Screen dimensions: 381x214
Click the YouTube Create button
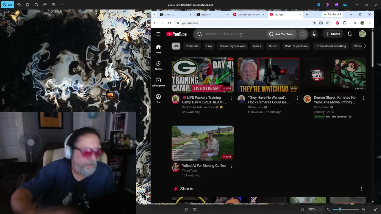coord(332,34)
